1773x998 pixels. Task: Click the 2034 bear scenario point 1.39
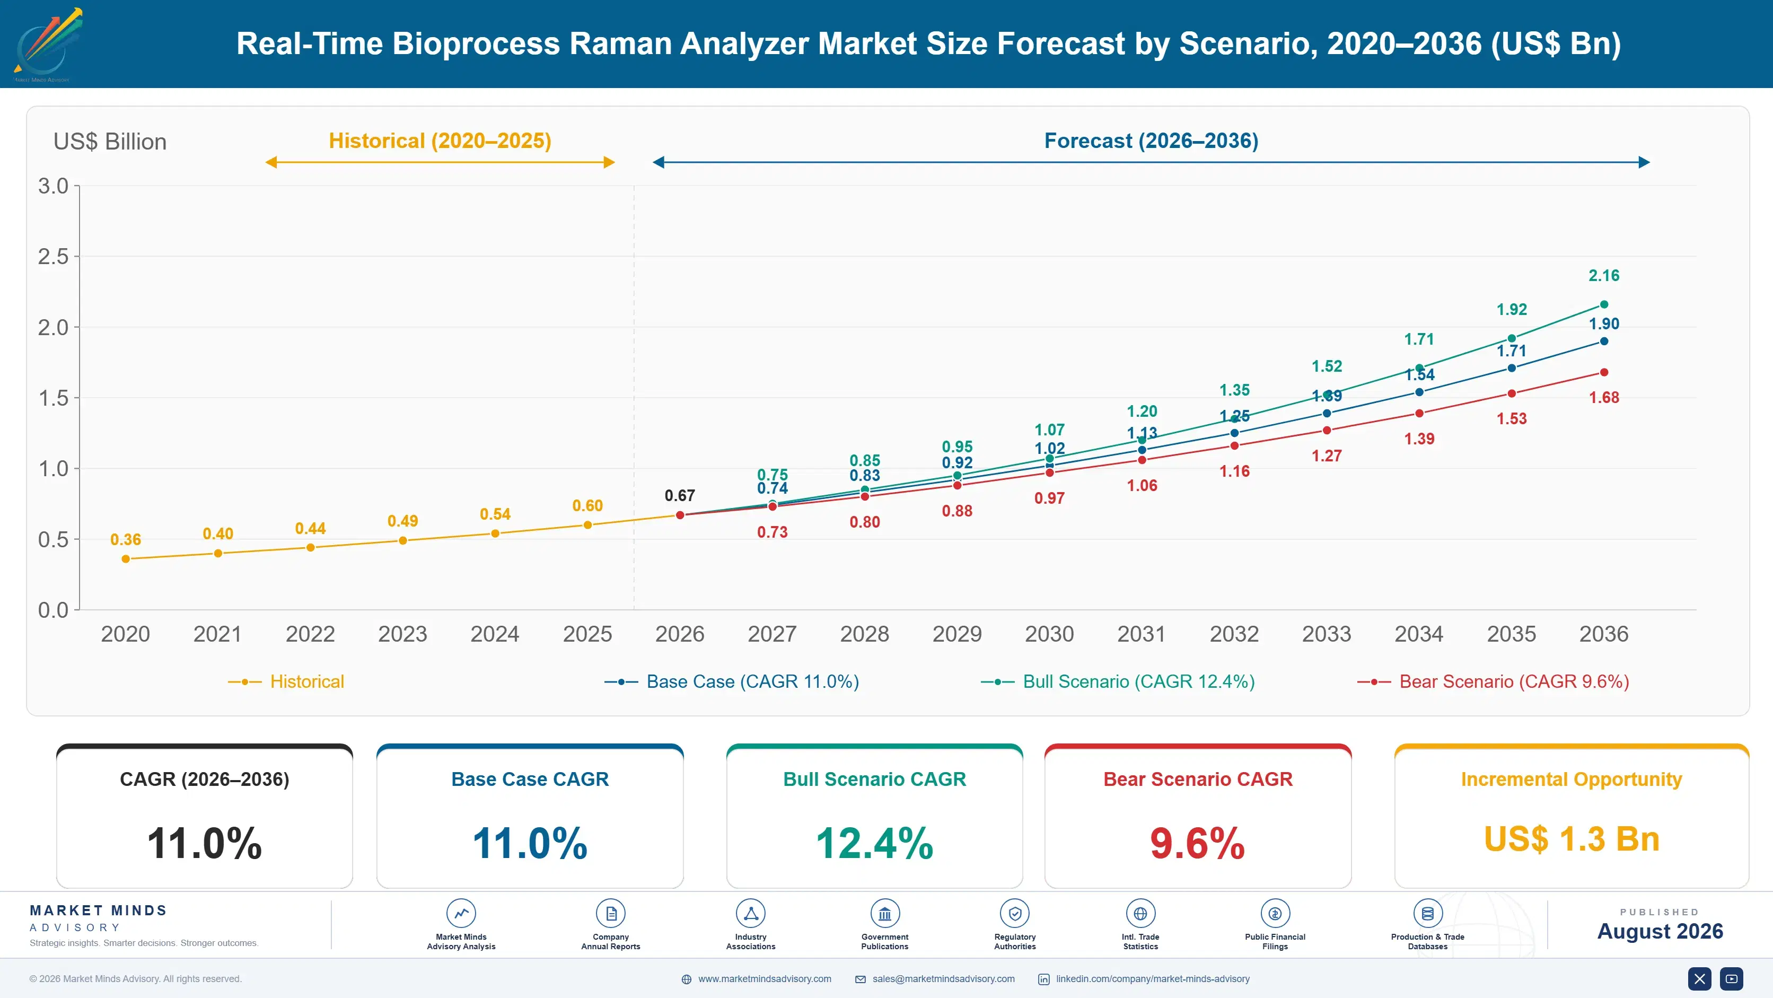click(1419, 413)
